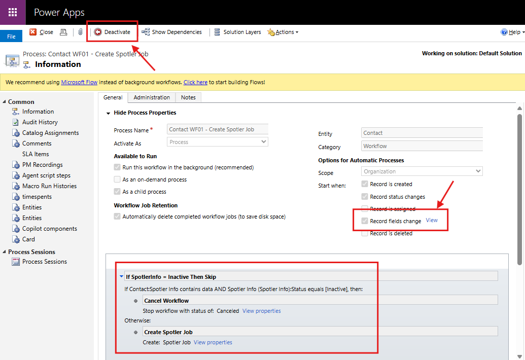Click the vertical scrollbar thumb
The width and height of the screenshot is (525, 360).
point(519,189)
